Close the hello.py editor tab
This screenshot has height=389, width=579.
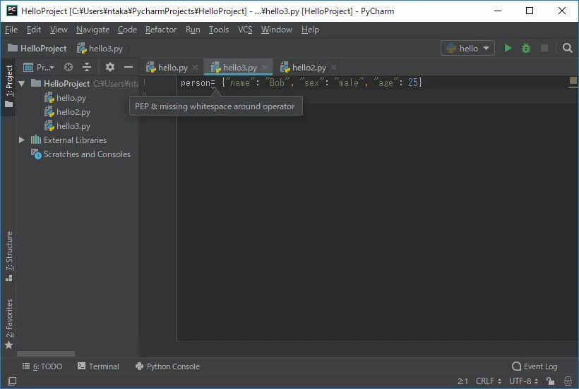[x=196, y=68]
